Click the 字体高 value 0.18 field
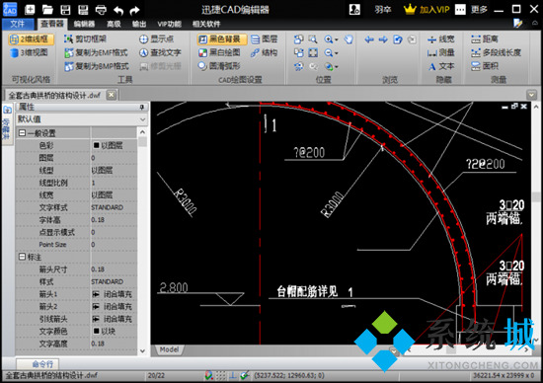Viewport: 543px width, 383px height. (x=114, y=220)
